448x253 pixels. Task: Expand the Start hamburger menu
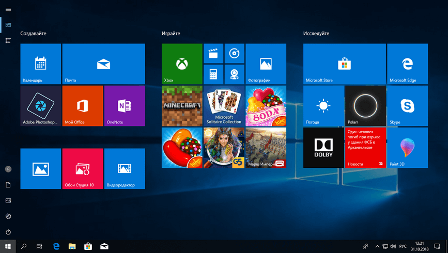(x=8, y=9)
